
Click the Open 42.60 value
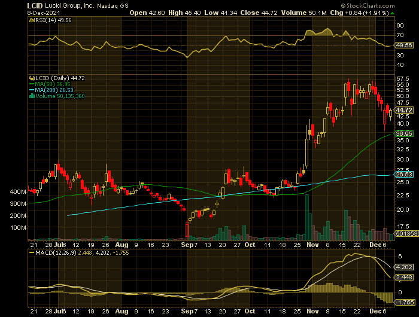point(147,13)
